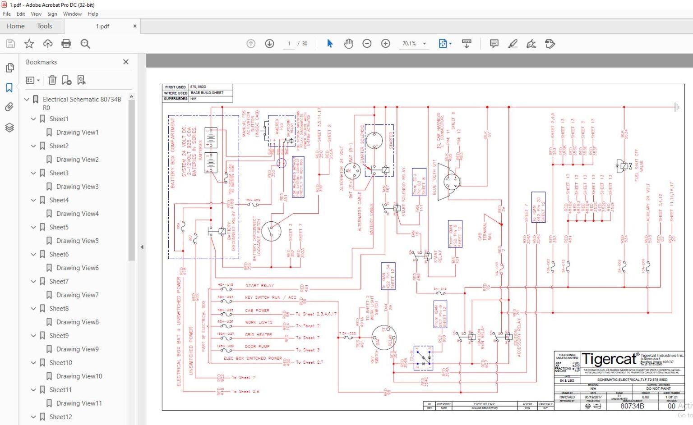Image resolution: width=693 pixels, height=425 pixels.
Task: Open the Edit menu
Action: coord(21,14)
